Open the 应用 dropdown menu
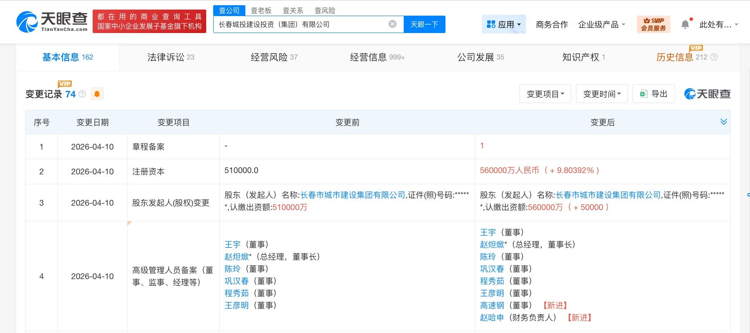 click(504, 24)
